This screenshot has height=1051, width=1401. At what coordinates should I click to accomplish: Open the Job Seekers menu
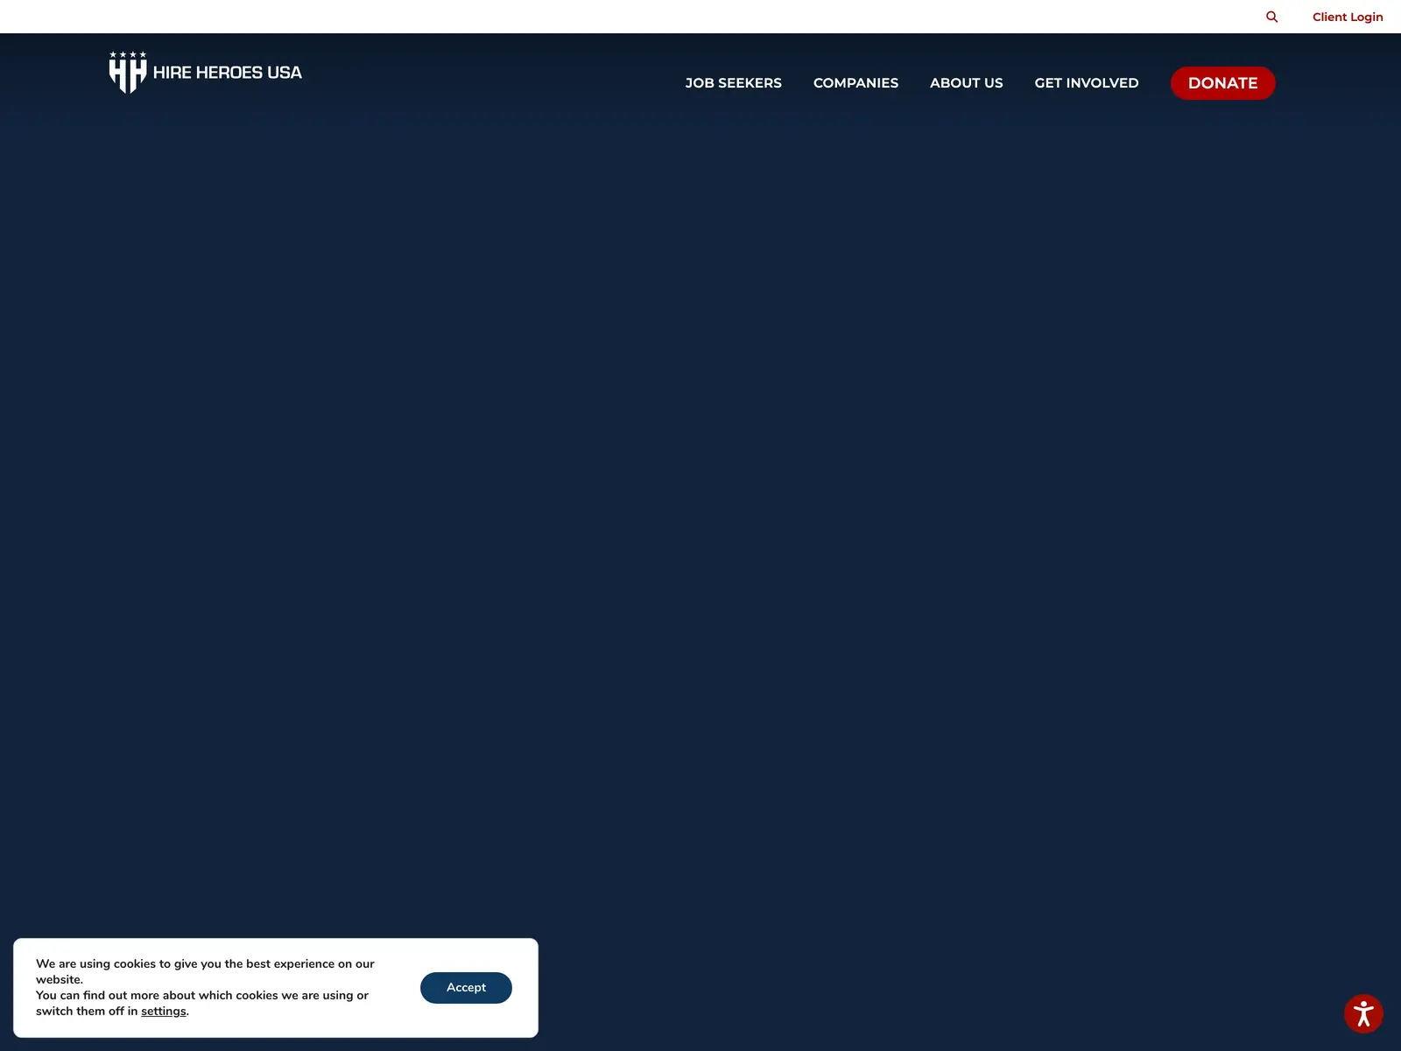point(733,83)
